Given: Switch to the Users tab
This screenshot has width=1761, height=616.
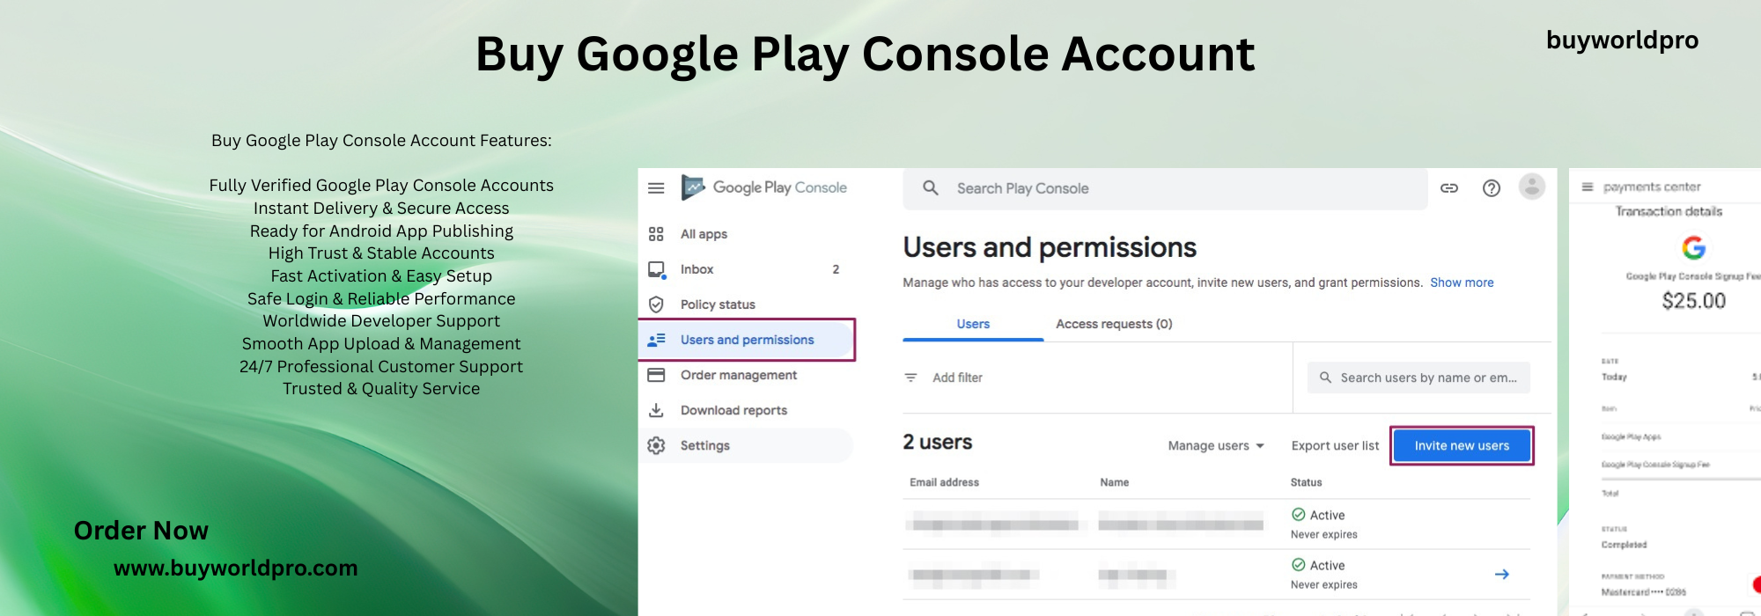Looking at the screenshot, I should pyautogui.click(x=973, y=324).
